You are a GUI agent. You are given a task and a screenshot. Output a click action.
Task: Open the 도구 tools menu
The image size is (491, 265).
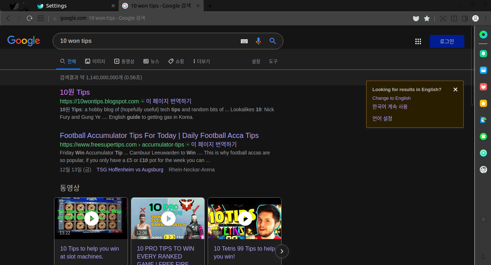(273, 62)
